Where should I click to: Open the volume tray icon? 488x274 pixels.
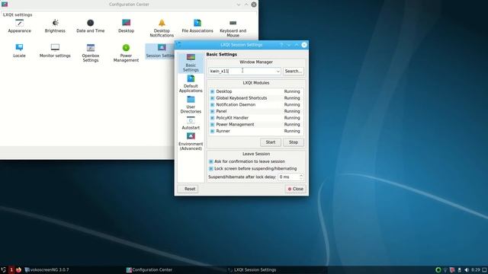(x=467, y=269)
